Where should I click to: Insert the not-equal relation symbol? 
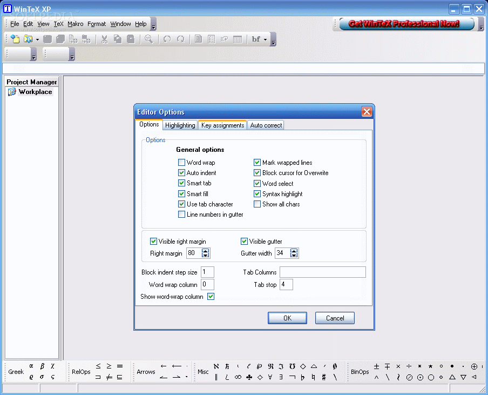click(109, 377)
